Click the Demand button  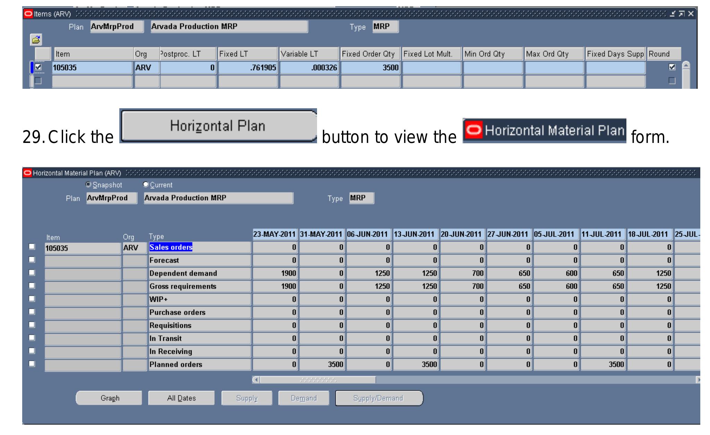303,398
